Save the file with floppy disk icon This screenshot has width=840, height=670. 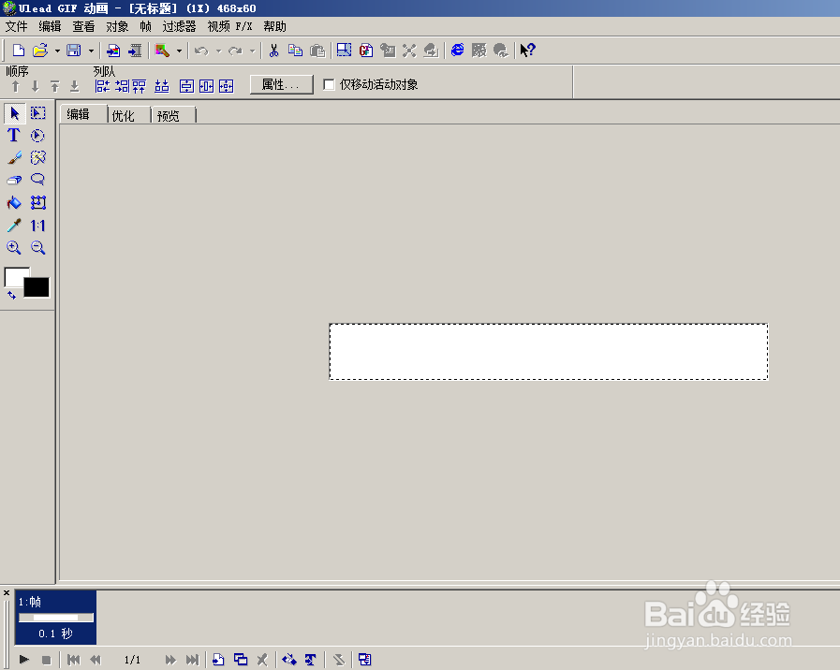click(74, 51)
